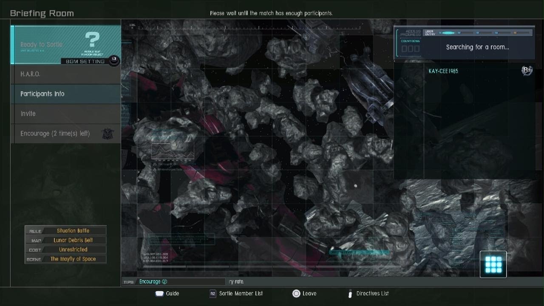544x306 pixels.
Task: Click the Briefing Room title
Action: pyautogui.click(x=42, y=13)
